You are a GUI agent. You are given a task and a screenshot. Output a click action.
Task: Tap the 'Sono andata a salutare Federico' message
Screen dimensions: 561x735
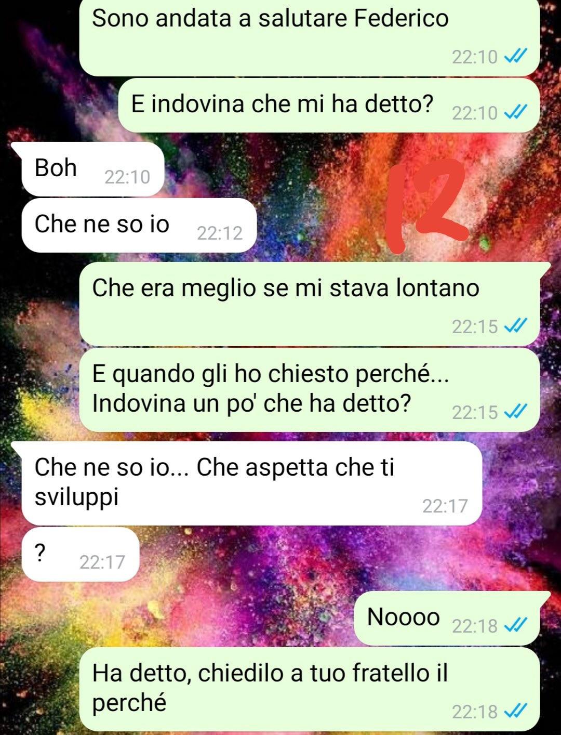(310, 37)
